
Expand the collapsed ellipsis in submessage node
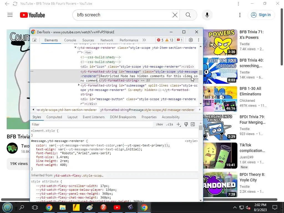tap(159, 90)
